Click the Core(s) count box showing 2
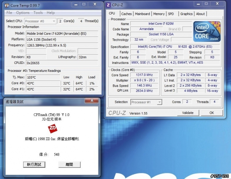Viewport: 231px width, 179px height. 60,21
